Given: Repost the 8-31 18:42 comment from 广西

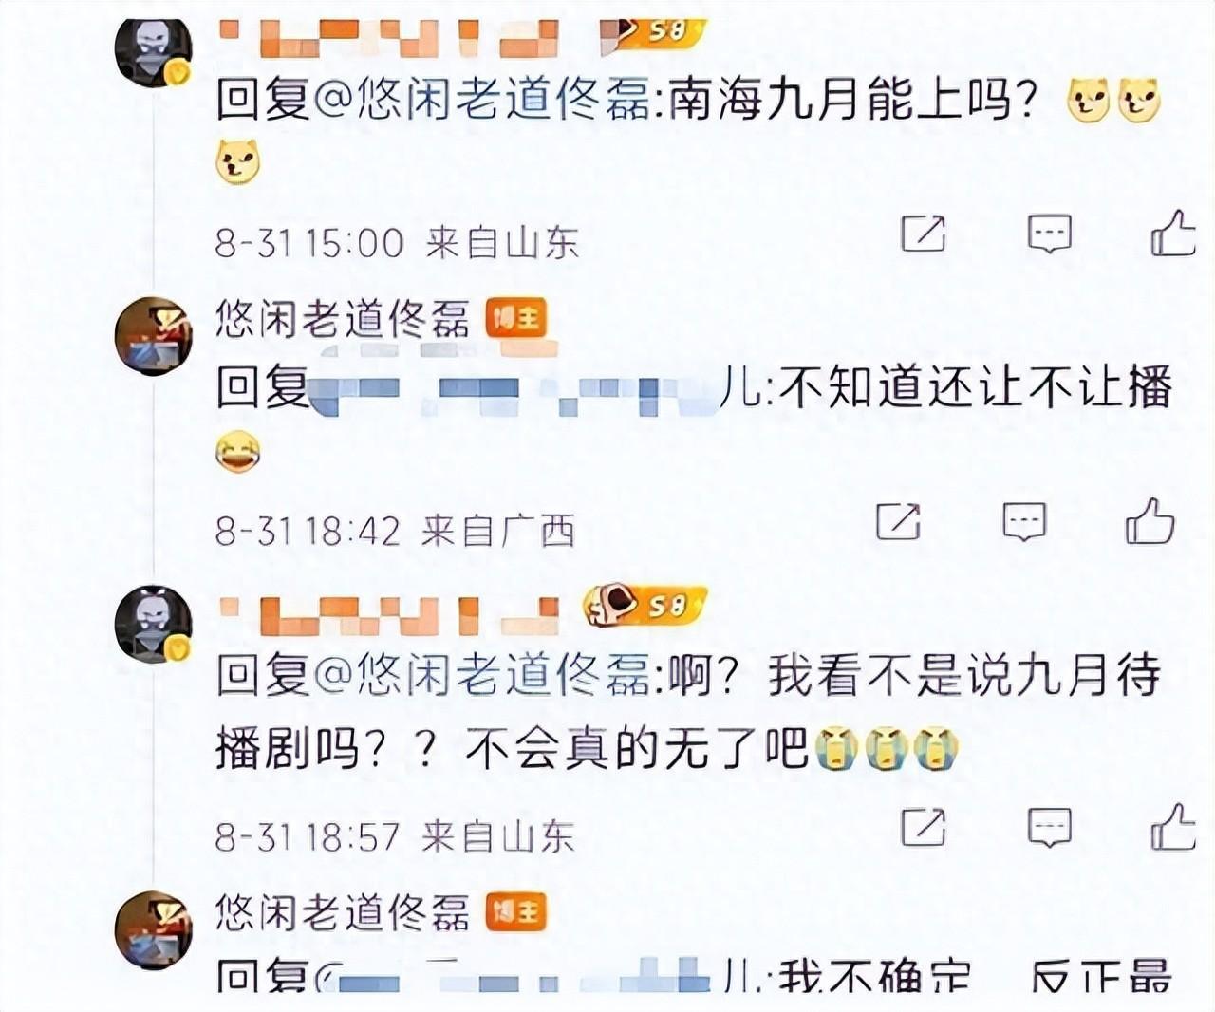Looking at the screenshot, I should click(898, 521).
